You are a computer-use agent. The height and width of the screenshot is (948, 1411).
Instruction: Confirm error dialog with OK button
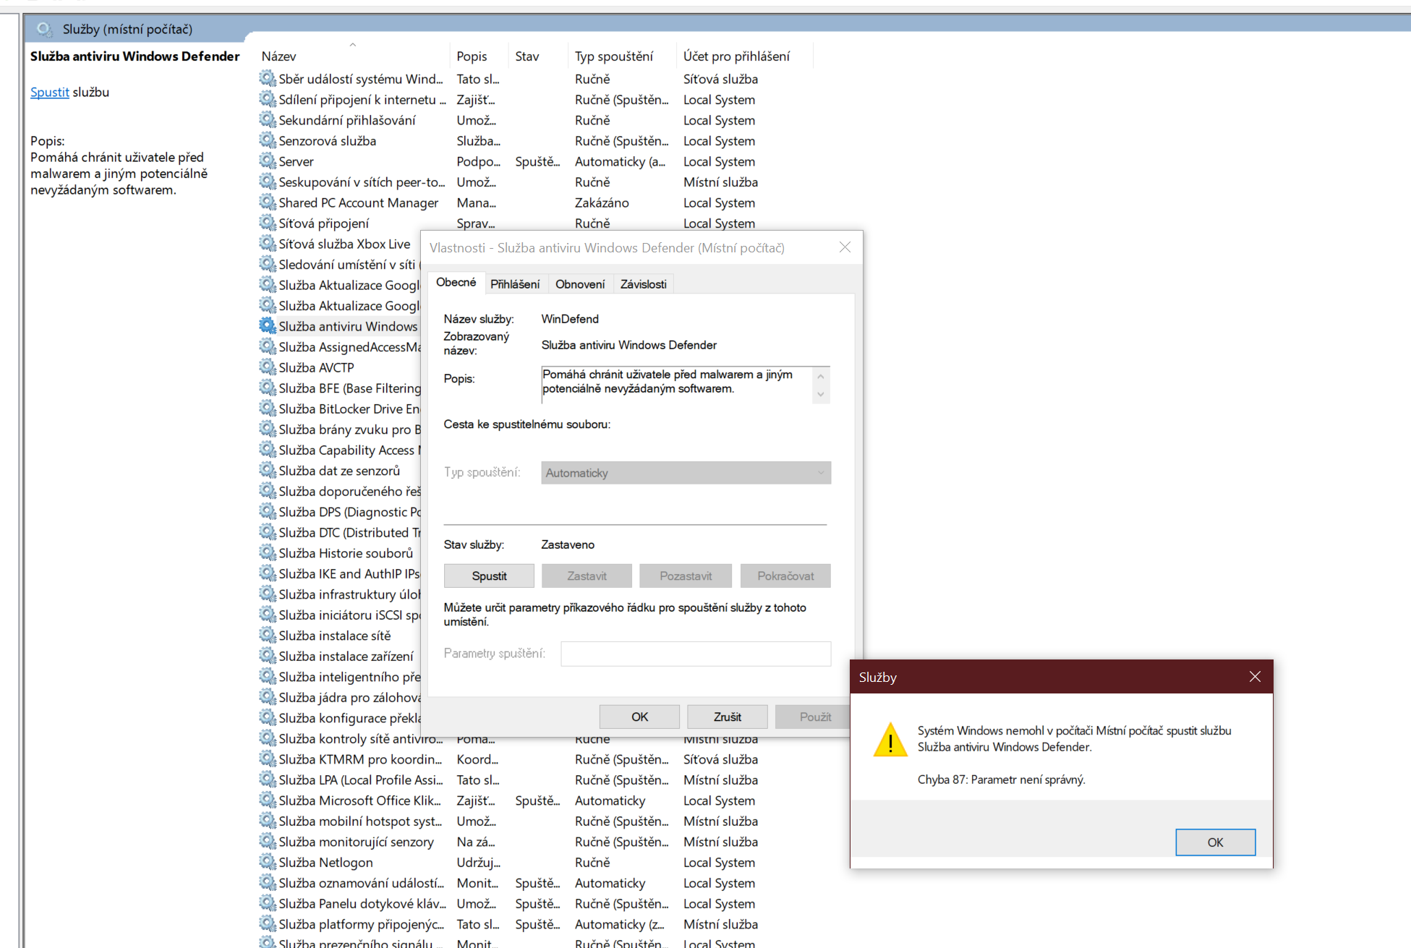[1214, 842]
